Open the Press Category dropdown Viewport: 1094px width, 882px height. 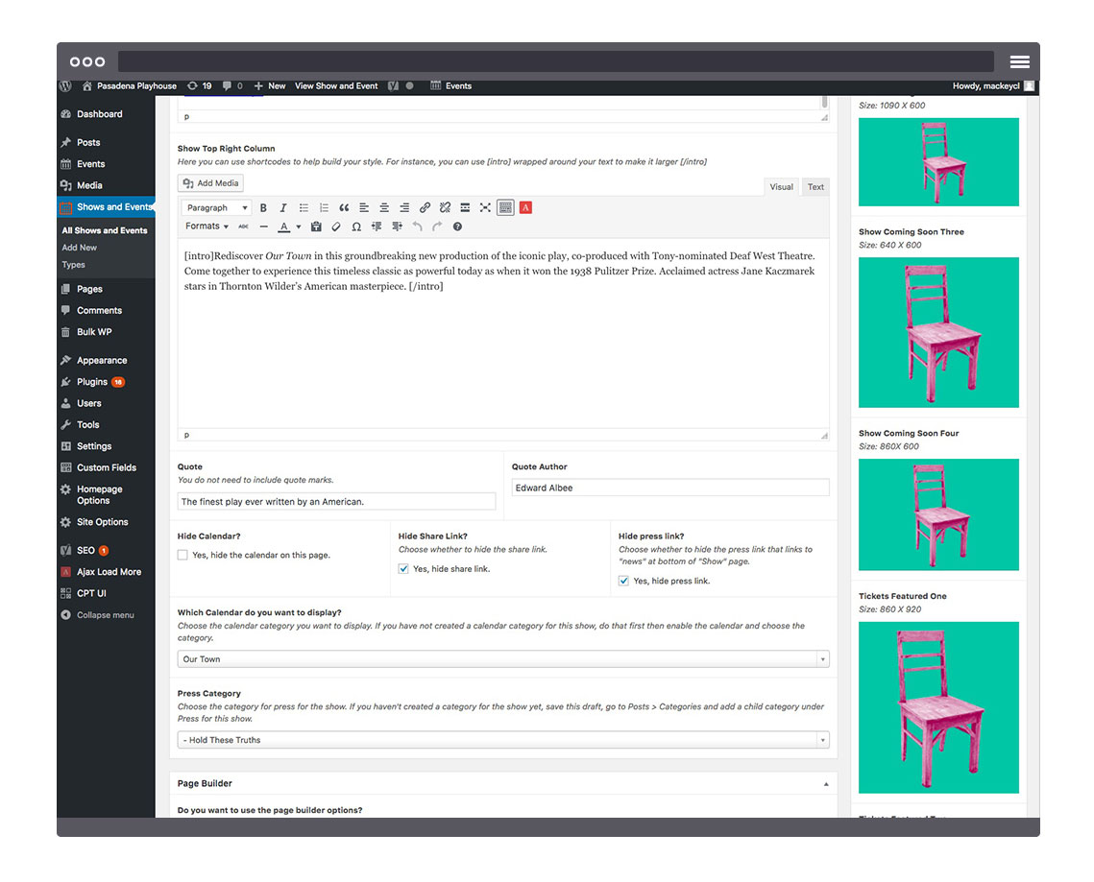click(502, 740)
